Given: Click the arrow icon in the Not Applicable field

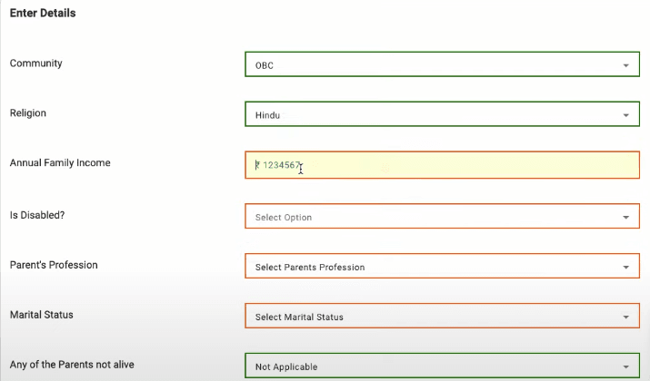Looking at the screenshot, I should (625, 367).
